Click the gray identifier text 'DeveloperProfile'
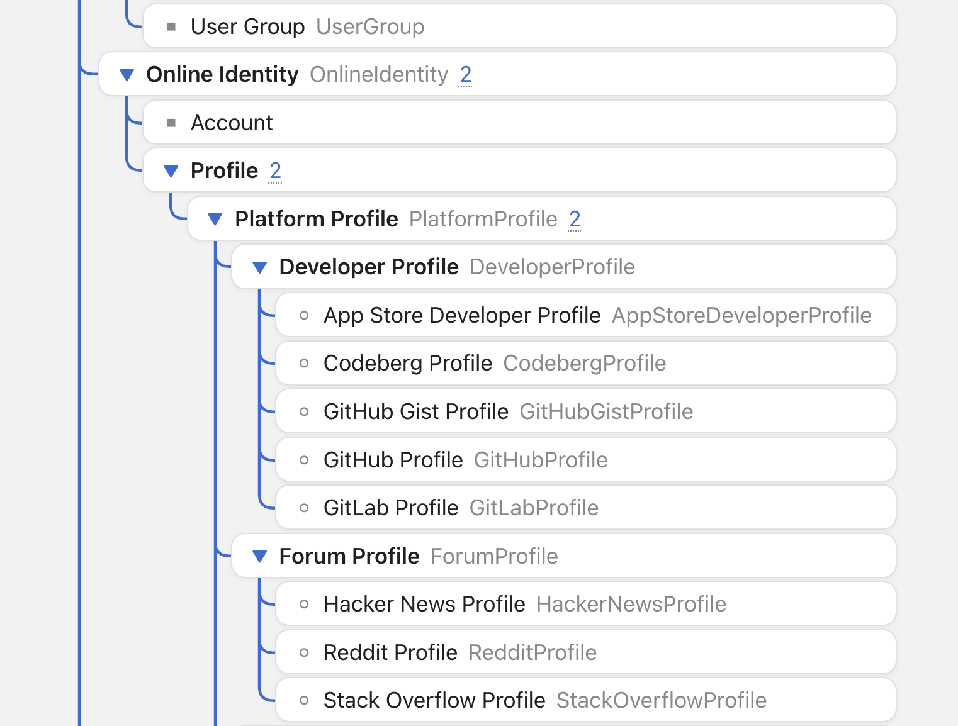The width and height of the screenshot is (958, 726). click(553, 267)
